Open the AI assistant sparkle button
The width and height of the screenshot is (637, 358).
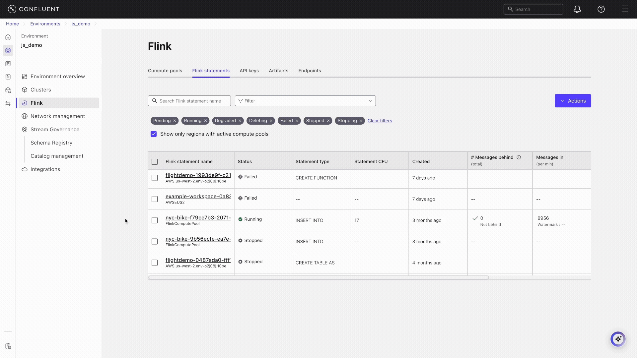point(618,339)
